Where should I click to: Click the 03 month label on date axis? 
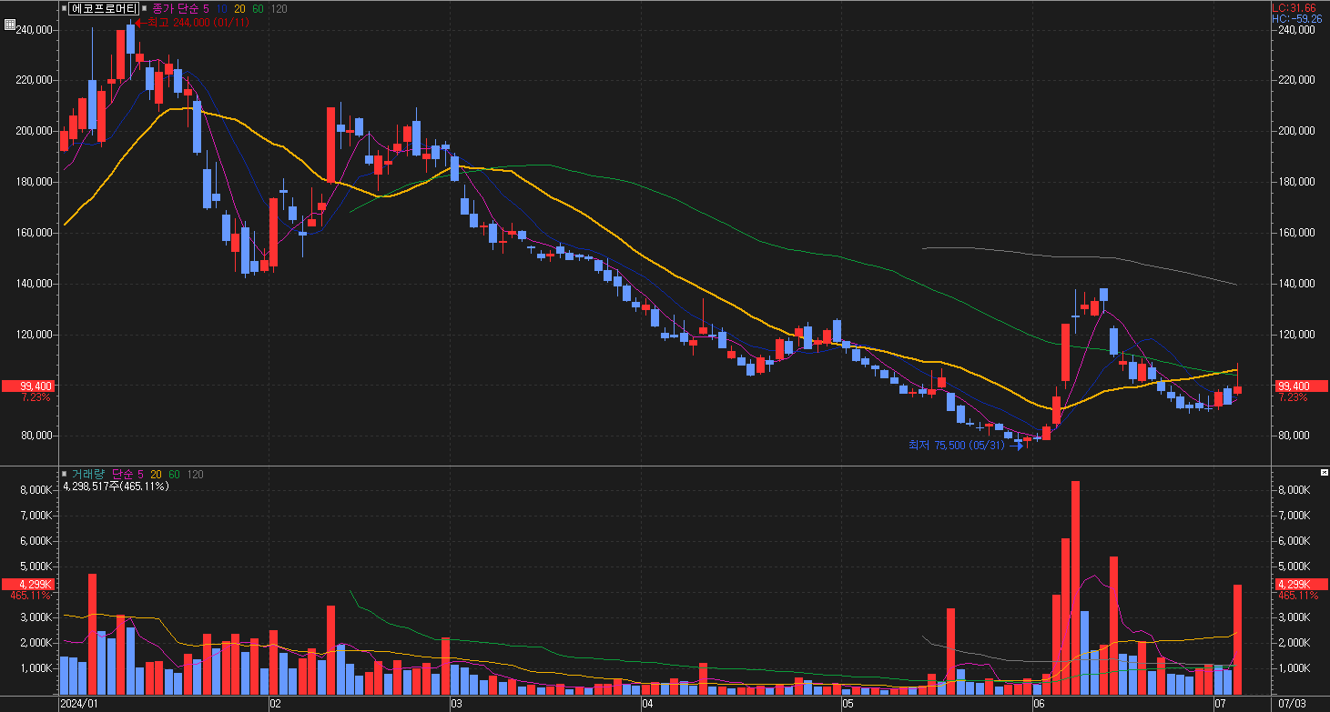pos(457,704)
